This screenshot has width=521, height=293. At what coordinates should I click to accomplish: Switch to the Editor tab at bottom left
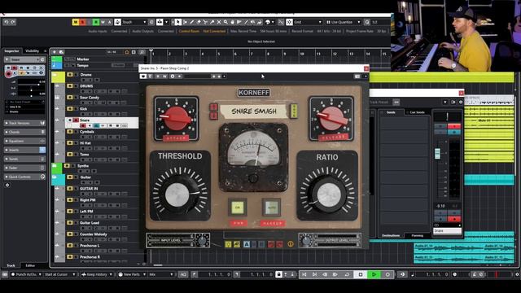[30, 265]
